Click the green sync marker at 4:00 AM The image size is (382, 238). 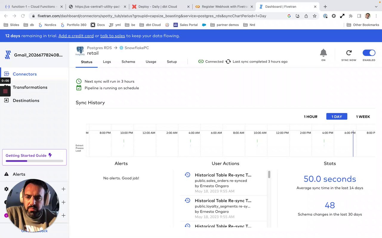pos(190,141)
